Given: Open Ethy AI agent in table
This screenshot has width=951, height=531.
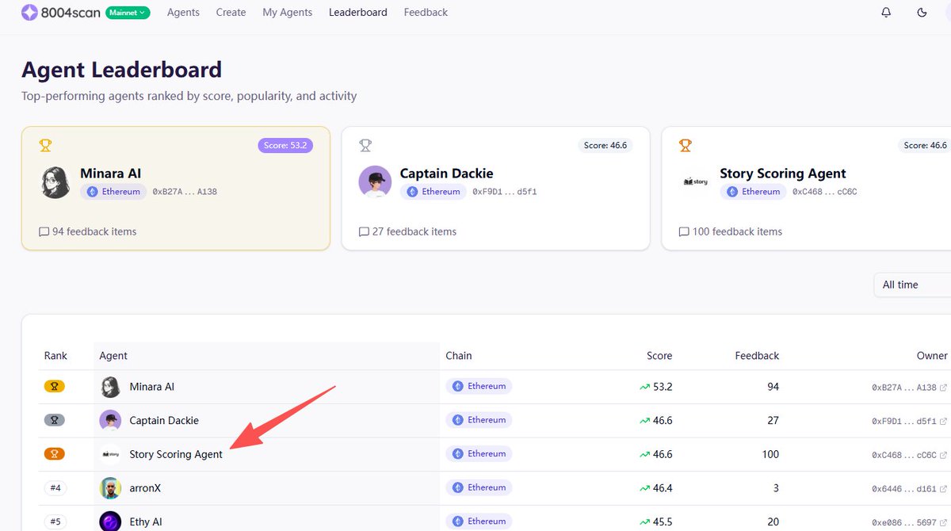Looking at the screenshot, I should coord(146,521).
